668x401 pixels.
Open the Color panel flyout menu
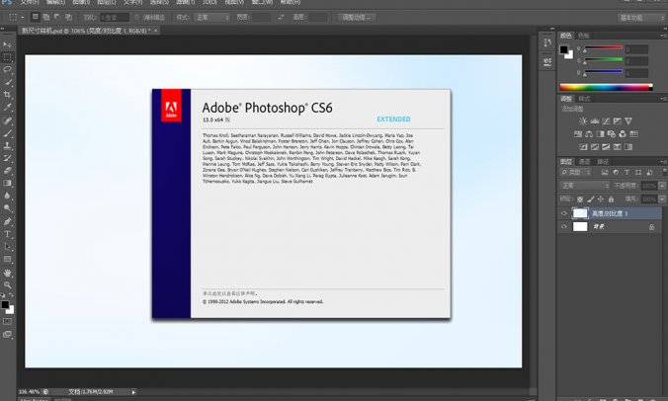coord(664,36)
